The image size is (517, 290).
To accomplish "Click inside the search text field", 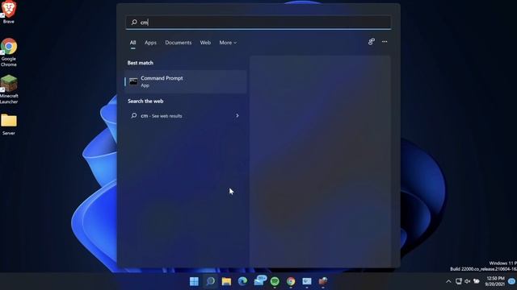I will tap(258, 23).
